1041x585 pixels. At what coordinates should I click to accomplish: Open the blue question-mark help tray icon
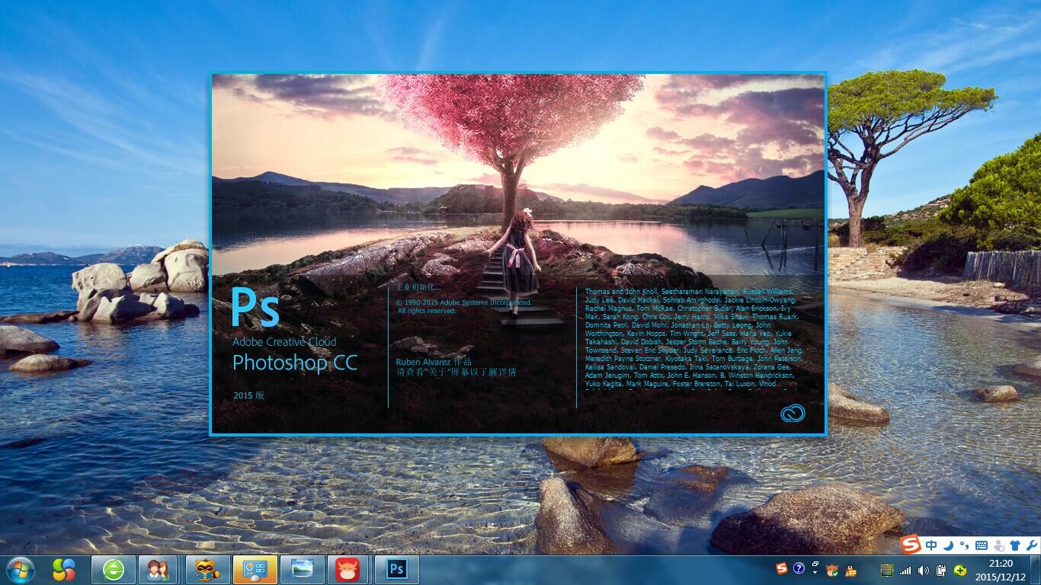pyautogui.click(x=799, y=568)
